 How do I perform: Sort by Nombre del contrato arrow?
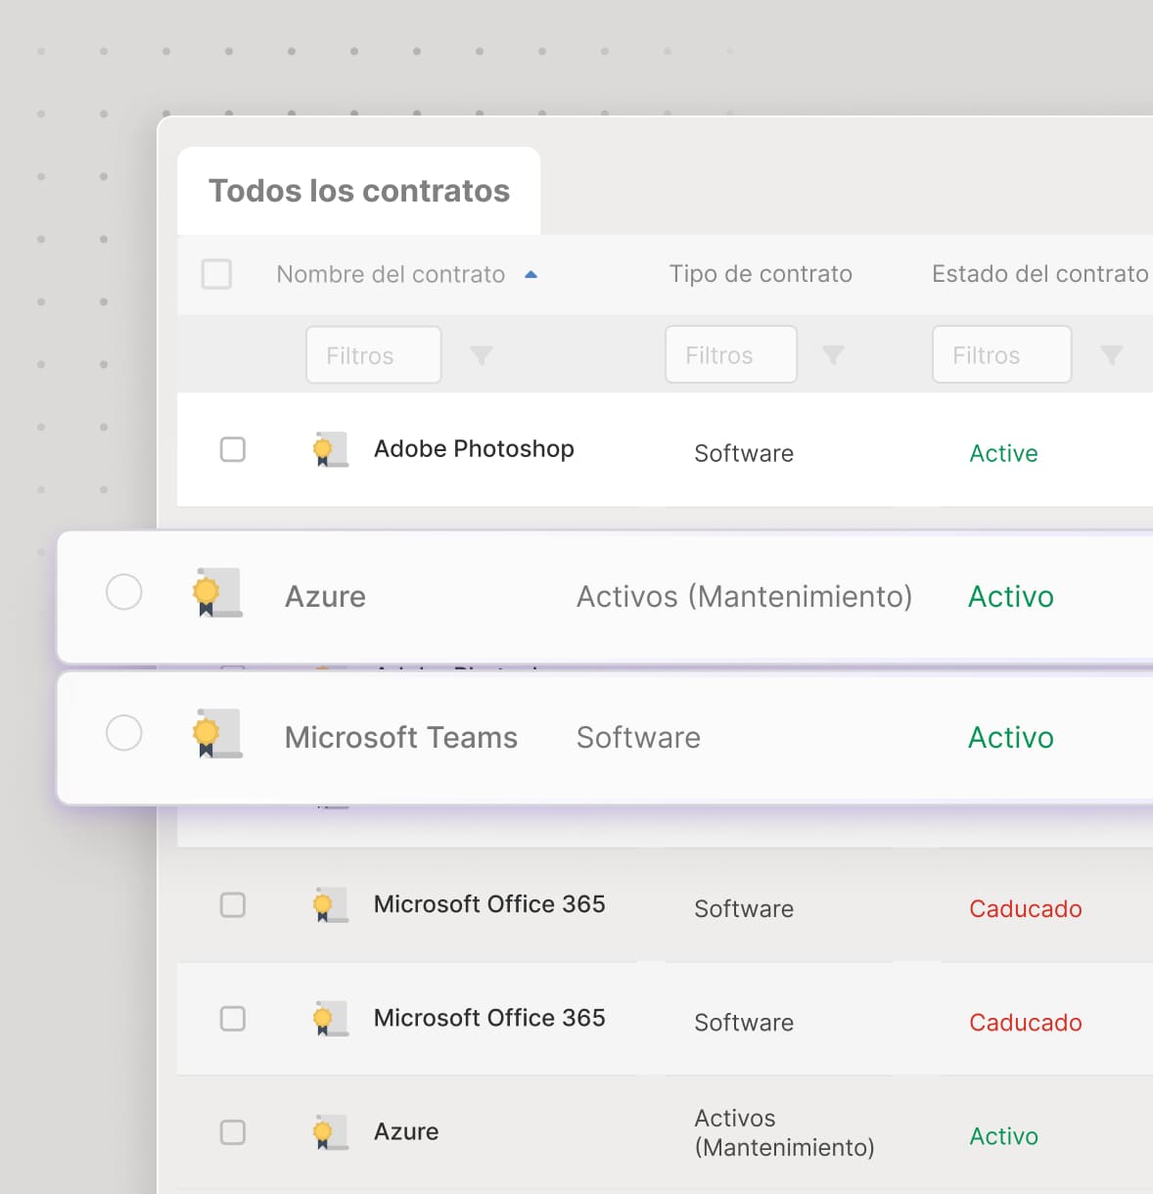[530, 275]
